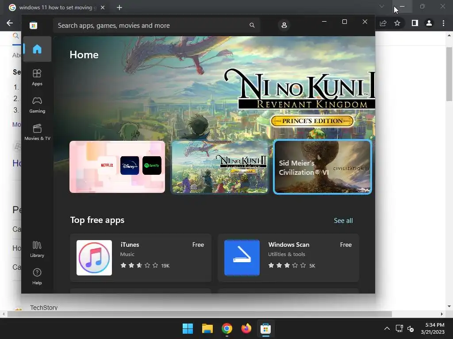Image resolution: width=453 pixels, height=339 pixels.
Task: Click the Windows Scan app icon
Action: (242, 258)
